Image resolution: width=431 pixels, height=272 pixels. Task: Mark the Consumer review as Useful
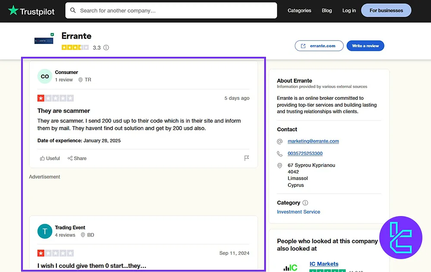coord(50,158)
